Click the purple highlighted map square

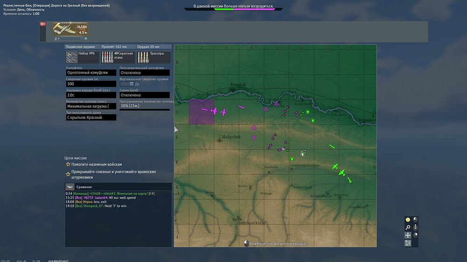click(201, 112)
